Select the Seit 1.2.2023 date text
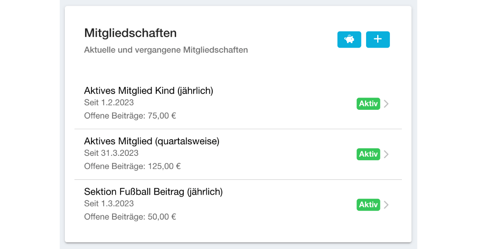Screen dimensions: 477x249 [x=109, y=103]
